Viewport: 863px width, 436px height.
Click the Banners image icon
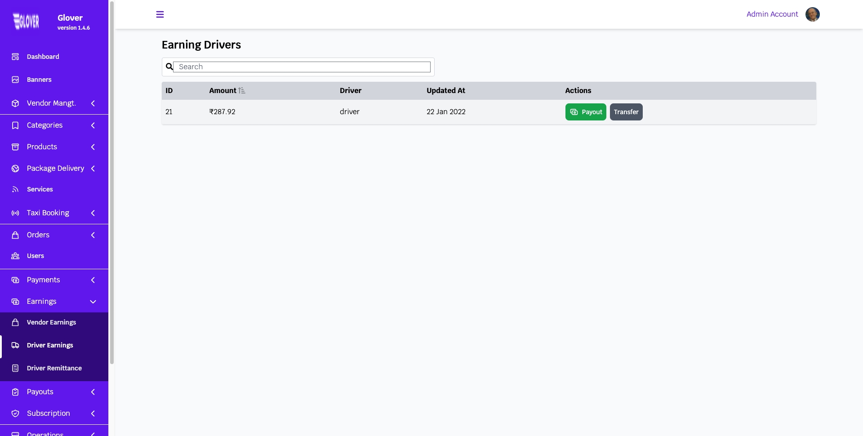[15, 80]
